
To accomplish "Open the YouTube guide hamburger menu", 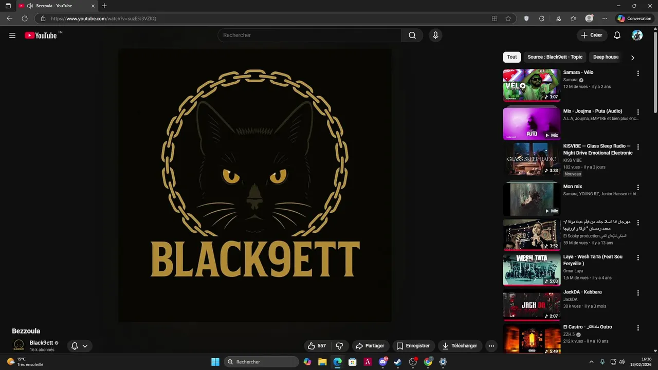I will [12, 35].
